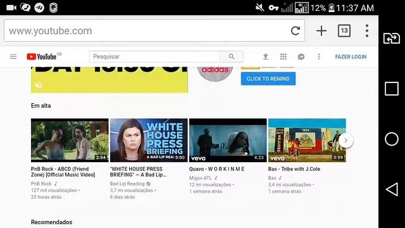Open the Bas channel link
Screen dimensions: 405x228
(272, 178)
